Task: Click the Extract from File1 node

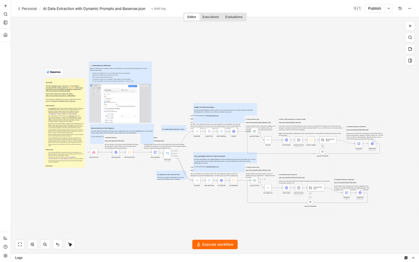Action: tap(299, 140)
